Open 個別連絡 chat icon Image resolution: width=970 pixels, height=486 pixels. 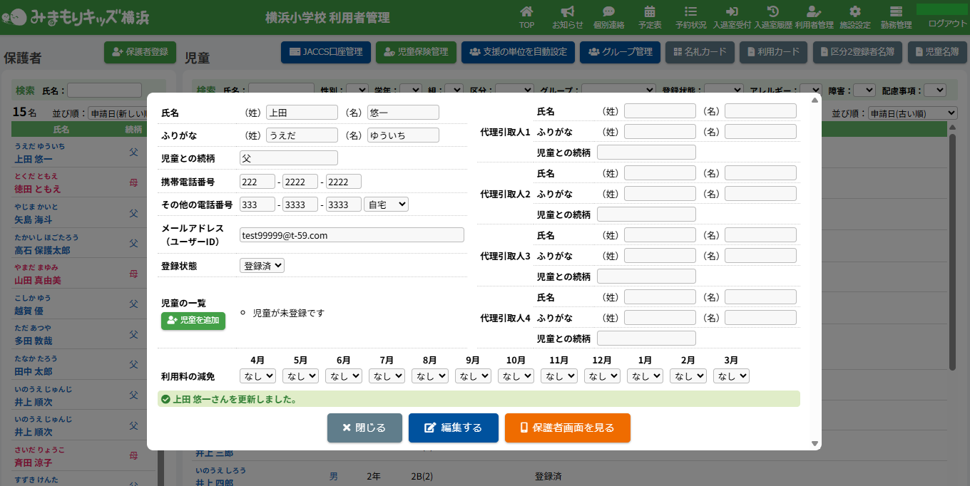click(x=608, y=16)
